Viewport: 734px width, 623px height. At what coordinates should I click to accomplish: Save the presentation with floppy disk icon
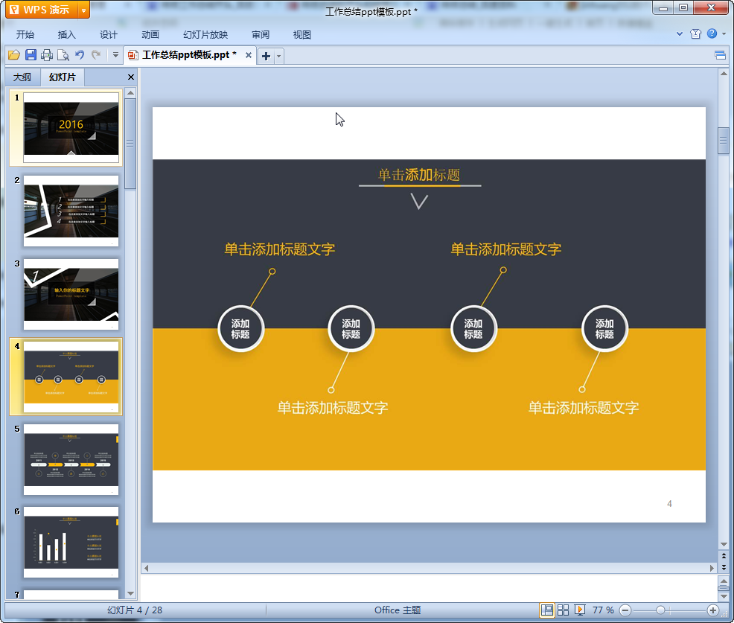[x=31, y=55]
